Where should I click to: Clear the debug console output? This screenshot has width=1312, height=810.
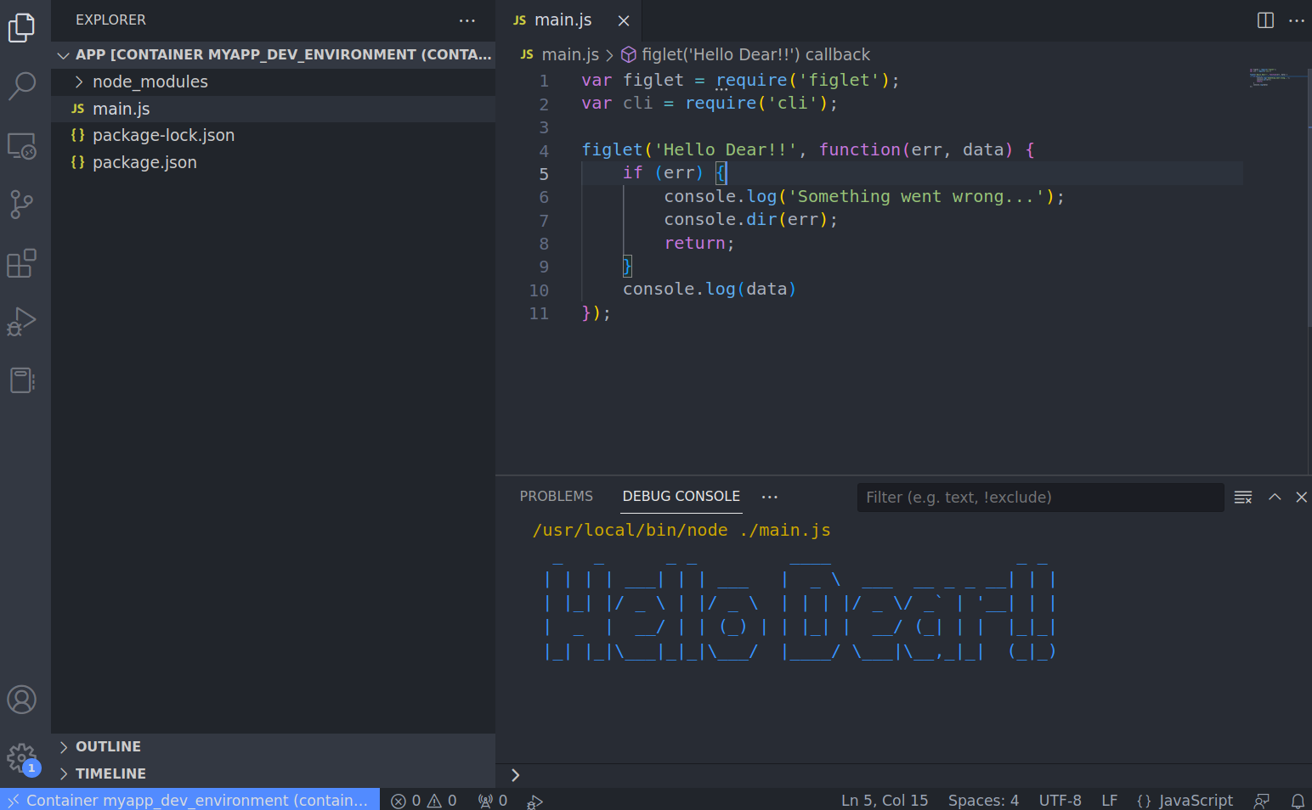(x=1243, y=498)
